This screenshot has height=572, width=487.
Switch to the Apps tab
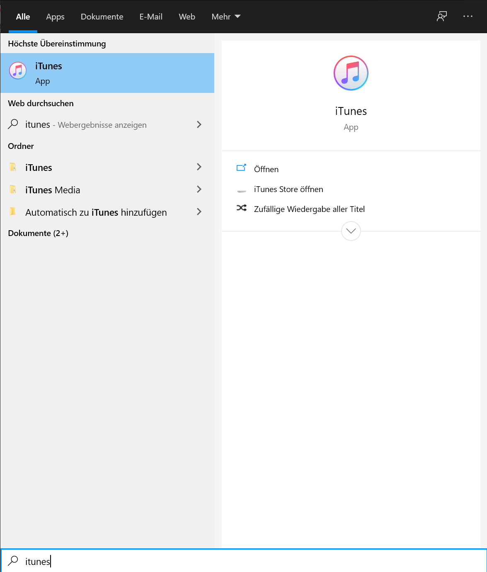coord(55,17)
